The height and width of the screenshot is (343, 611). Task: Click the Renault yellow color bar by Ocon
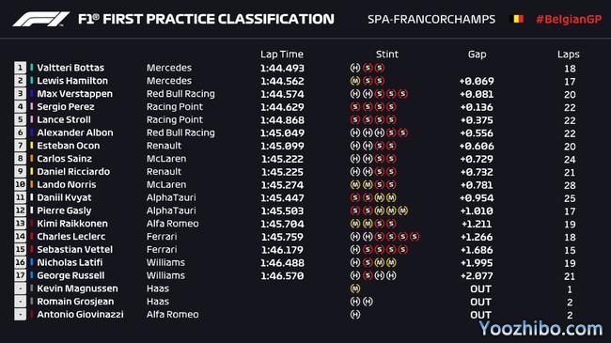tap(32, 146)
